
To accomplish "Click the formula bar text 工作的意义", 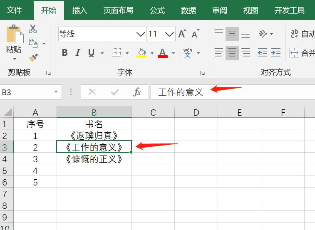I will tap(181, 92).
